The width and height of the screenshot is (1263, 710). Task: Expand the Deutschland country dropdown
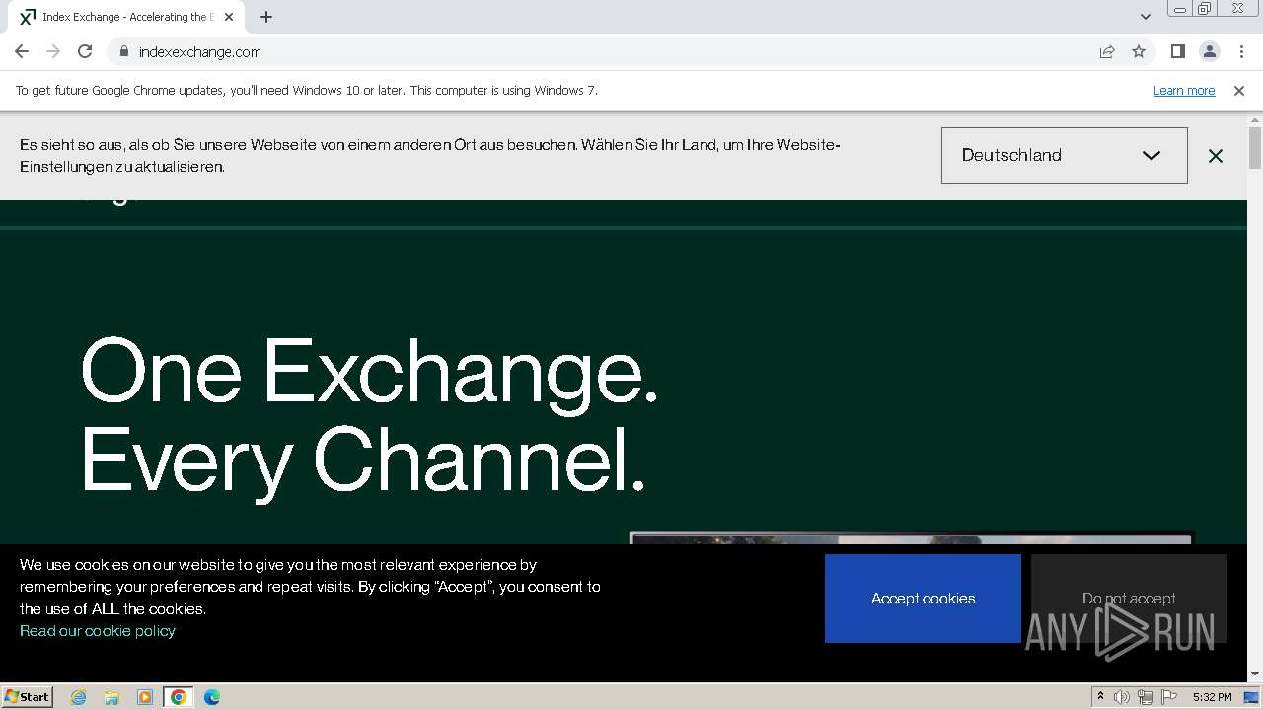tap(1064, 156)
